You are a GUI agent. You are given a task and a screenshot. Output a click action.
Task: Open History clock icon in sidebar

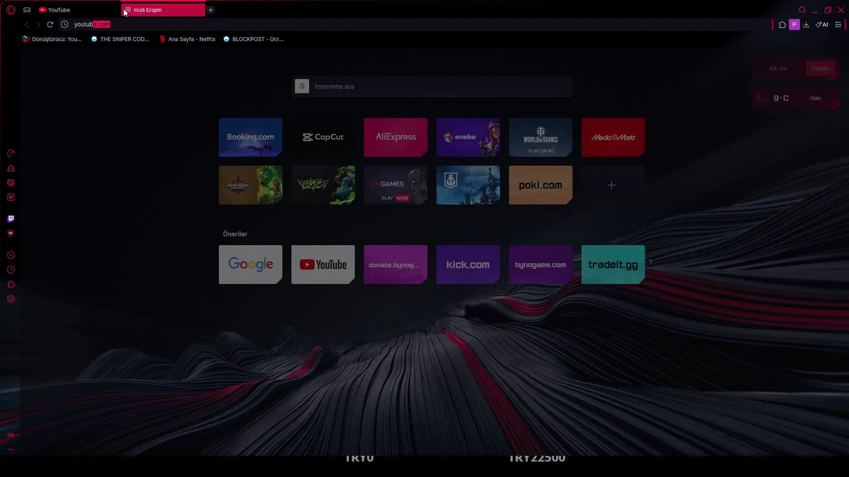(11, 270)
